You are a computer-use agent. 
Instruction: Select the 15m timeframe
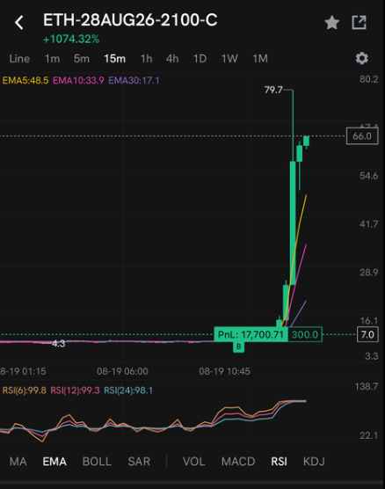point(115,59)
